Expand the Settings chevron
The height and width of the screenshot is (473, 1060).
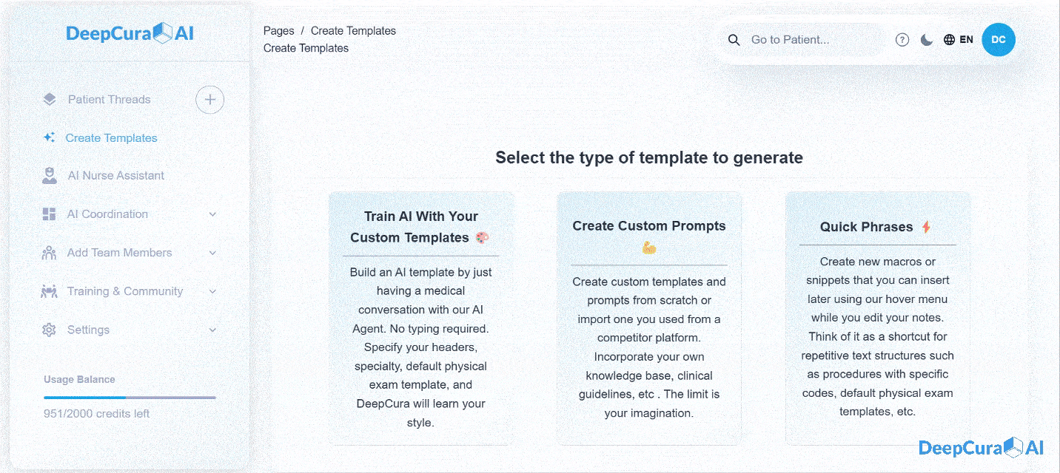(x=212, y=330)
